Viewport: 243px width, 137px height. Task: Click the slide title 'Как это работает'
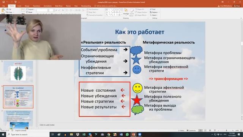[140, 32]
